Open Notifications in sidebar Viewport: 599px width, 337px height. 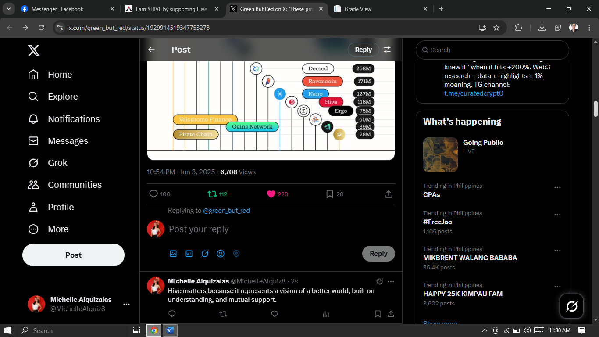64,119
